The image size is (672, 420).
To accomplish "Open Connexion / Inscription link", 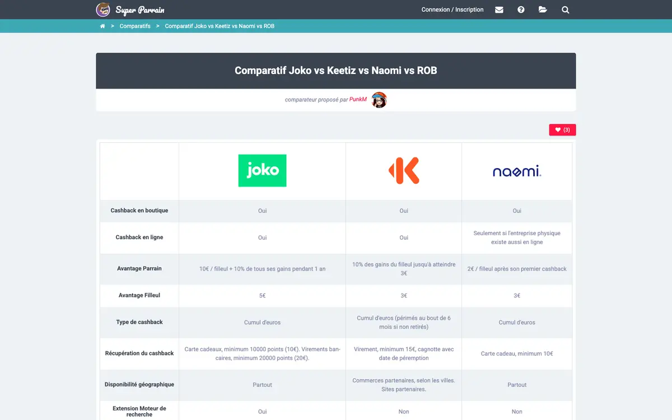I will pyautogui.click(x=452, y=10).
